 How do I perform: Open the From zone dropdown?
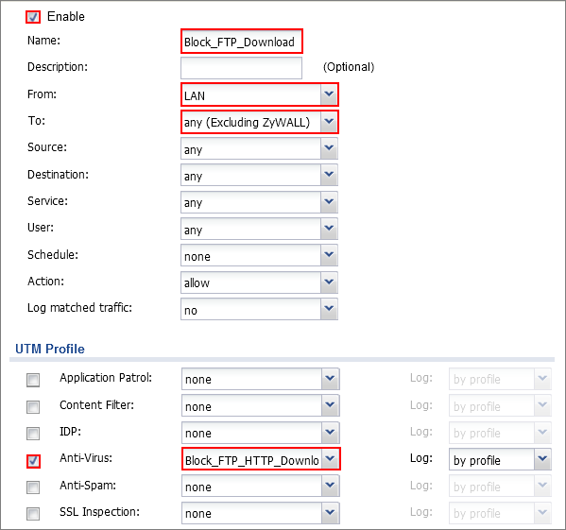[260, 94]
